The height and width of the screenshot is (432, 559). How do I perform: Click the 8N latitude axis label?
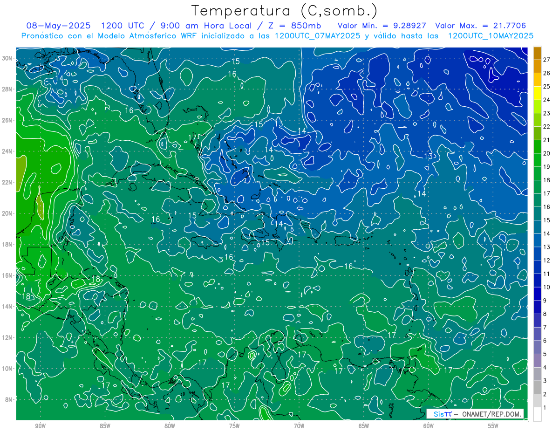(x=9, y=399)
